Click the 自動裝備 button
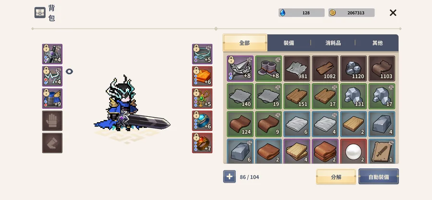The image size is (432, 200). coord(379,177)
